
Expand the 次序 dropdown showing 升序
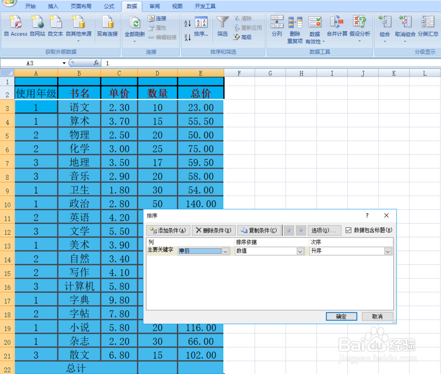click(388, 251)
